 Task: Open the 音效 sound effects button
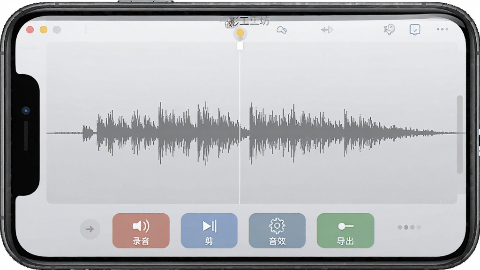(x=277, y=231)
